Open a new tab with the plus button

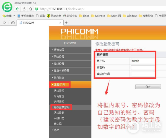(66, 23)
